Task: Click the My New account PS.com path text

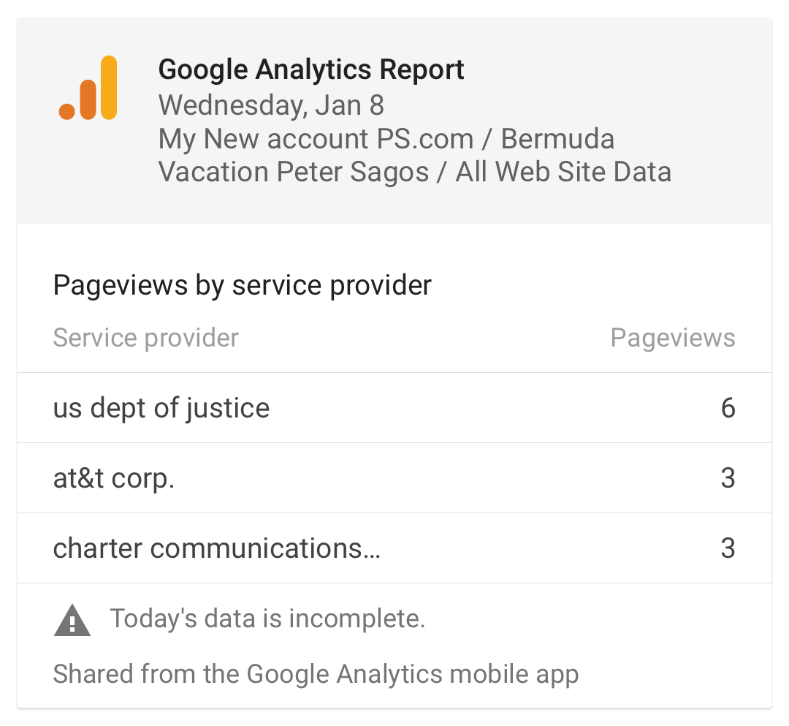Action: (316, 138)
